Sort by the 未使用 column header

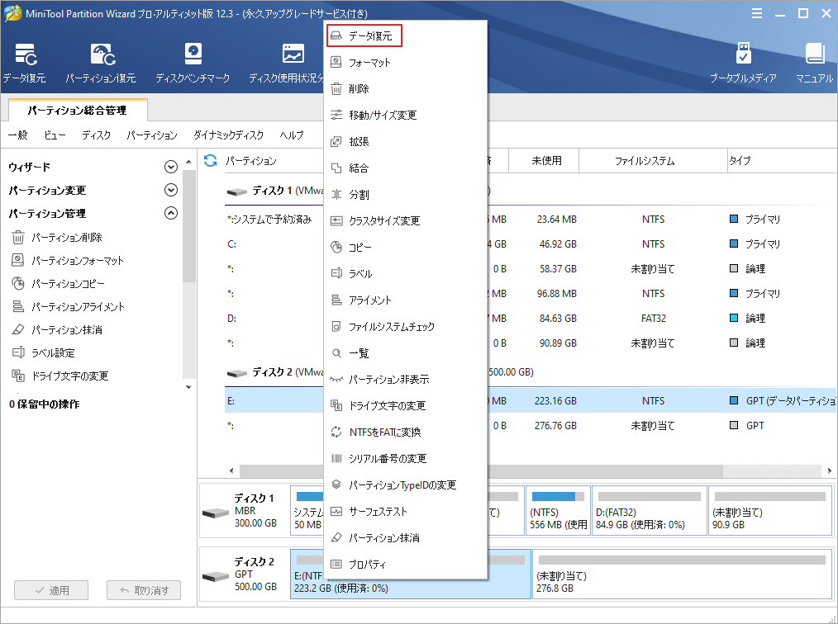pos(545,161)
